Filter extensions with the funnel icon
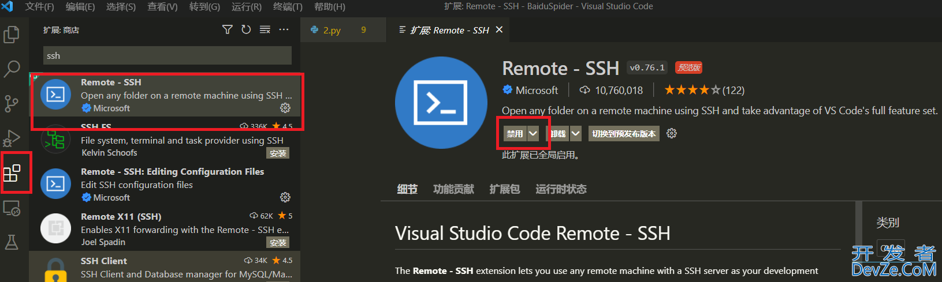The width and height of the screenshot is (942, 282). pyautogui.click(x=228, y=29)
